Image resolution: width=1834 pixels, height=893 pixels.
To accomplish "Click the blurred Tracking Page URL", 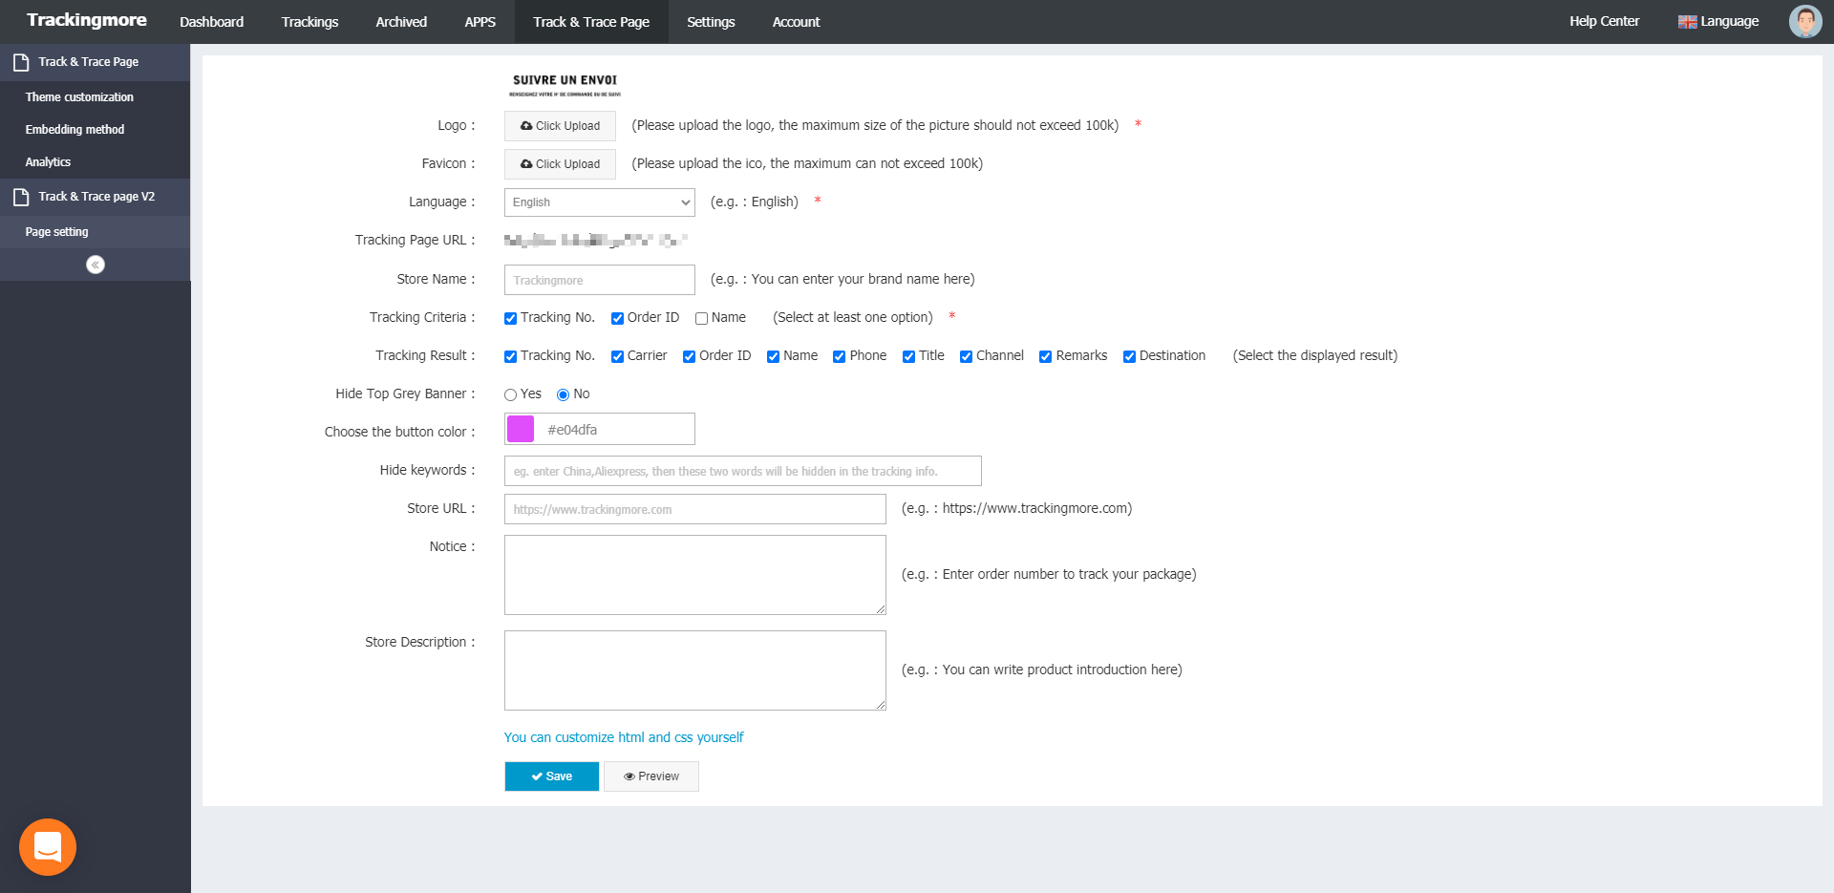I will [x=596, y=241].
